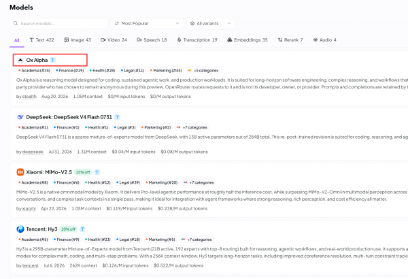Open the stealth provider link
408x279 pixels.
[x=29, y=97]
